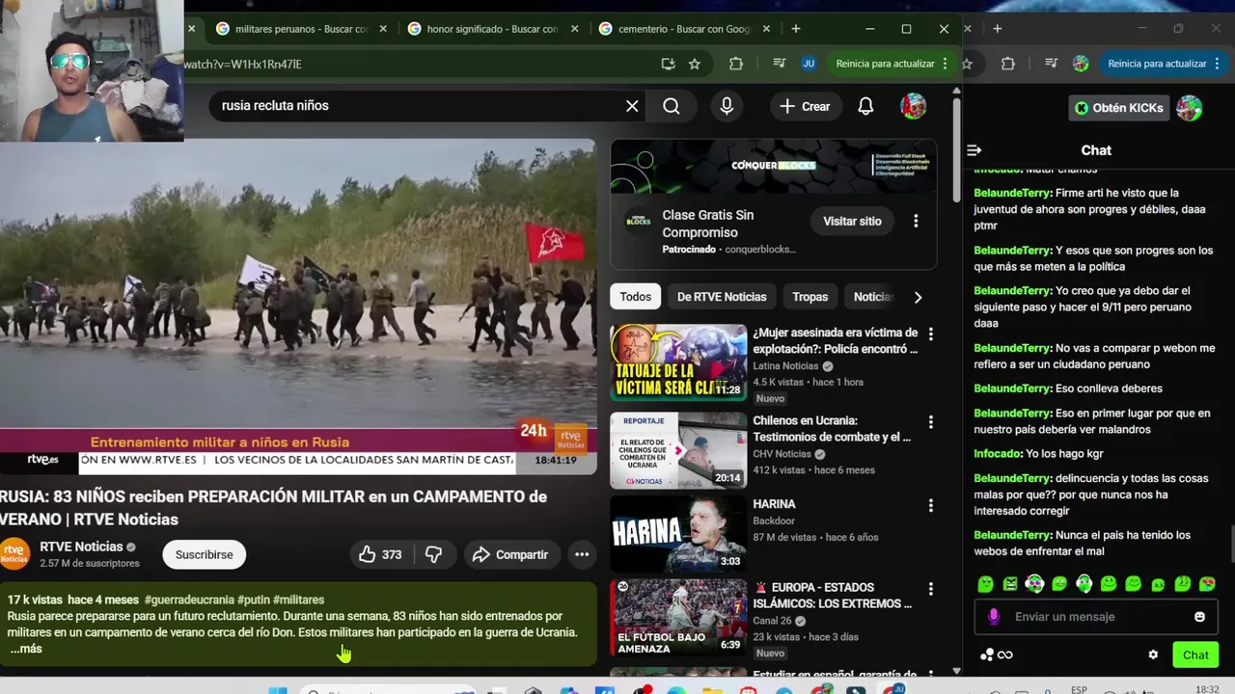Open media control icon in Kick window

click(x=1051, y=64)
